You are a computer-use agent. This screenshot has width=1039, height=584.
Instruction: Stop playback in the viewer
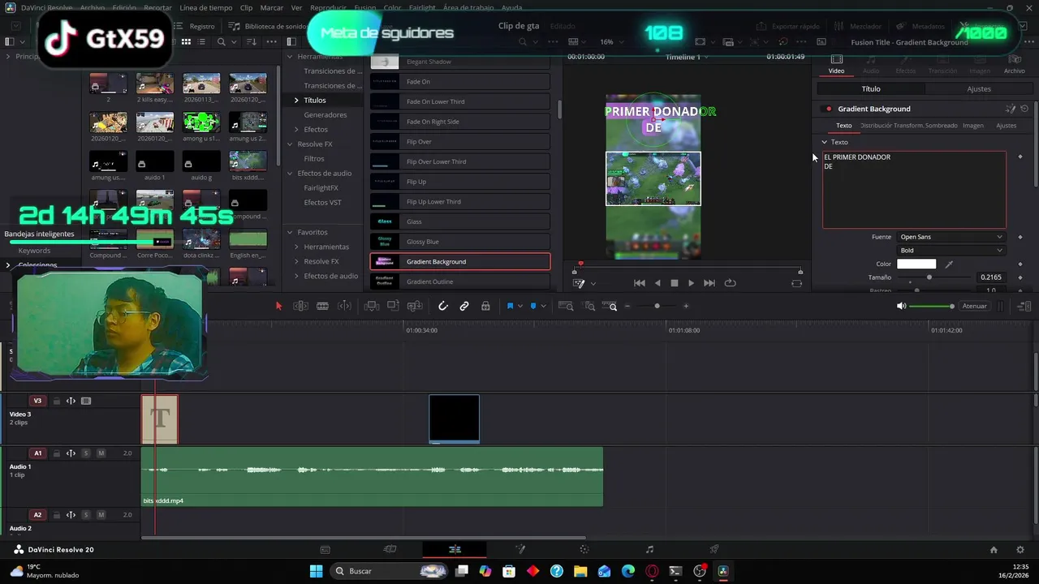pyautogui.click(x=674, y=283)
